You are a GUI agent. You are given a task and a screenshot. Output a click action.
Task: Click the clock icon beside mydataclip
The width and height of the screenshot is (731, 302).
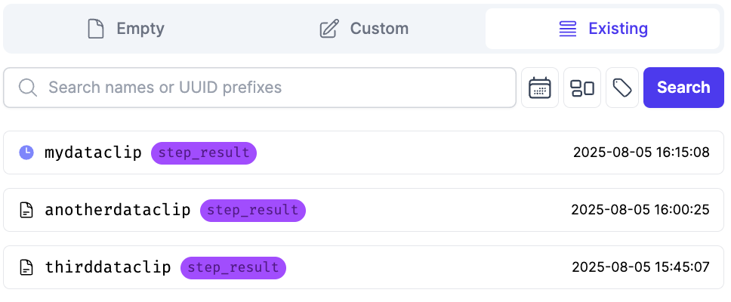[26, 153]
